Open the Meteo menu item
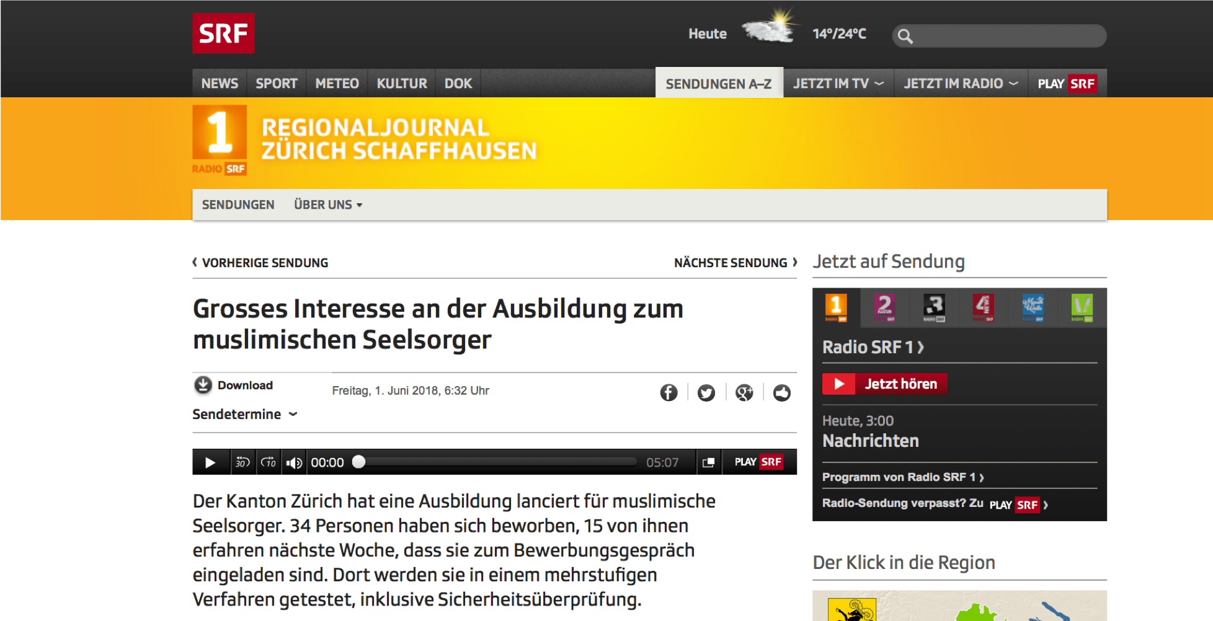1213x621 pixels. click(337, 84)
